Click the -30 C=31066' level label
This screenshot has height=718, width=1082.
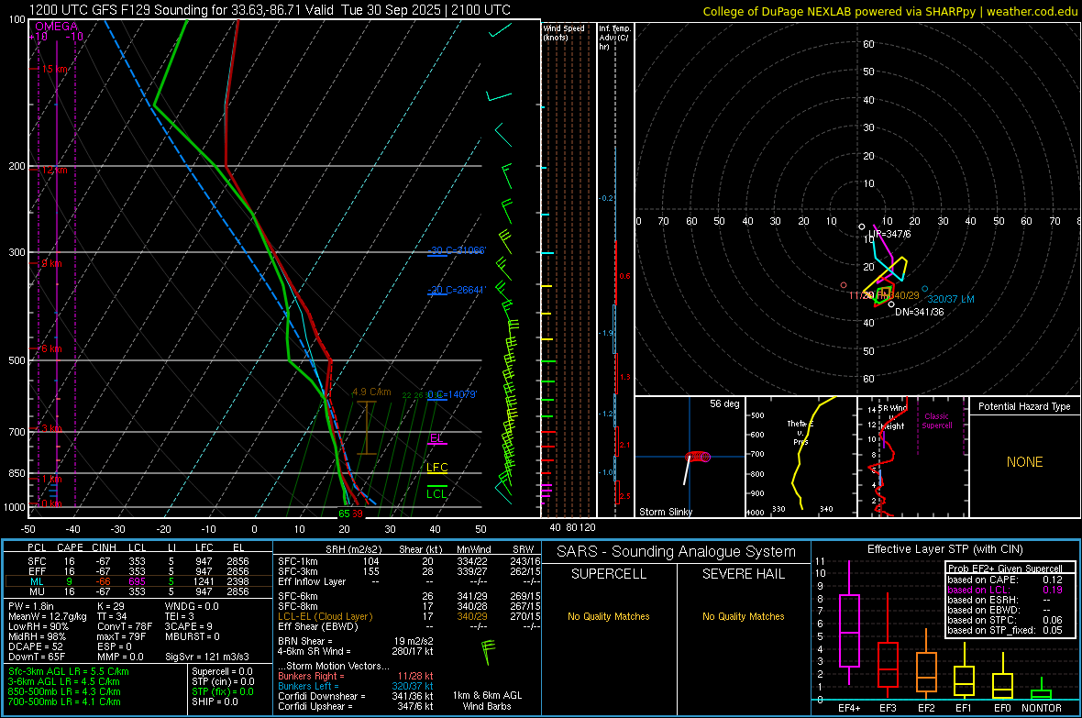[x=457, y=250]
